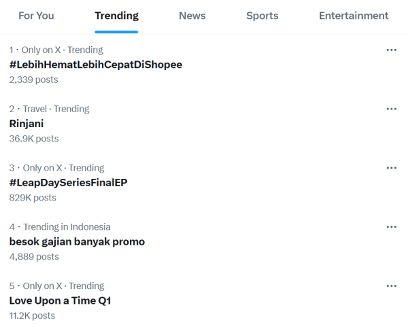Viewport: 408px width, 327px height.
Task: Click the 2,339 posts count label
Action: pos(33,80)
